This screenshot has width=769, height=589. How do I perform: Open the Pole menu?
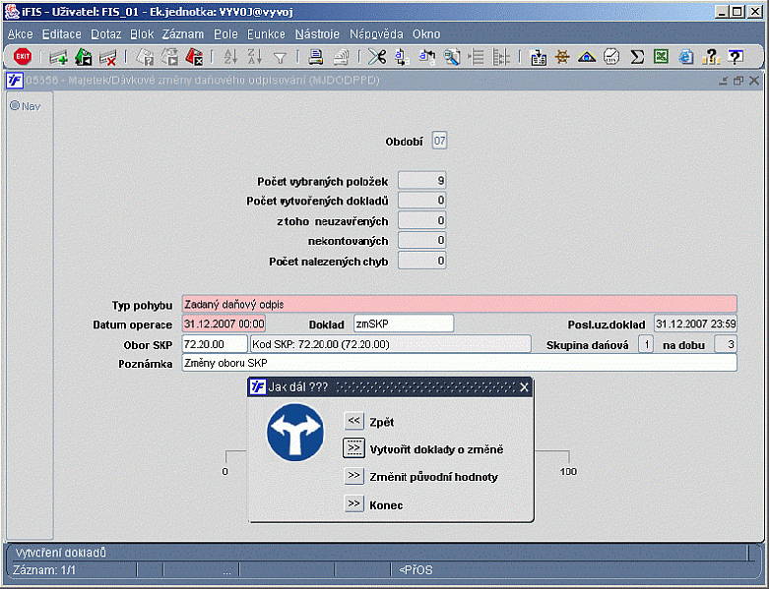pos(225,34)
